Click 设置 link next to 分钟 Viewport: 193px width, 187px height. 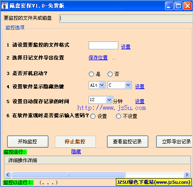(140, 102)
